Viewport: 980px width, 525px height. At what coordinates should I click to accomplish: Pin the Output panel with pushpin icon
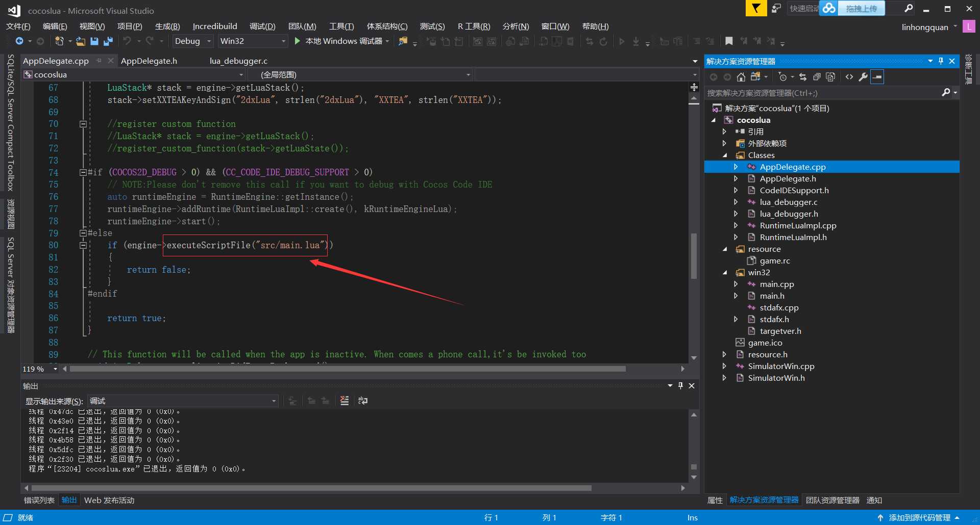pyautogui.click(x=680, y=386)
